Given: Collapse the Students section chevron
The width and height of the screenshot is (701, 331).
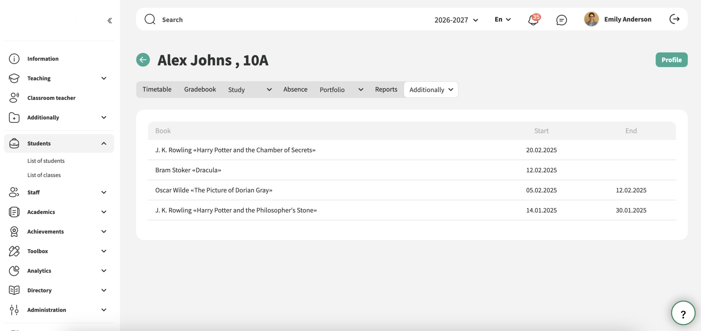Looking at the screenshot, I should (x=104, y=143).
